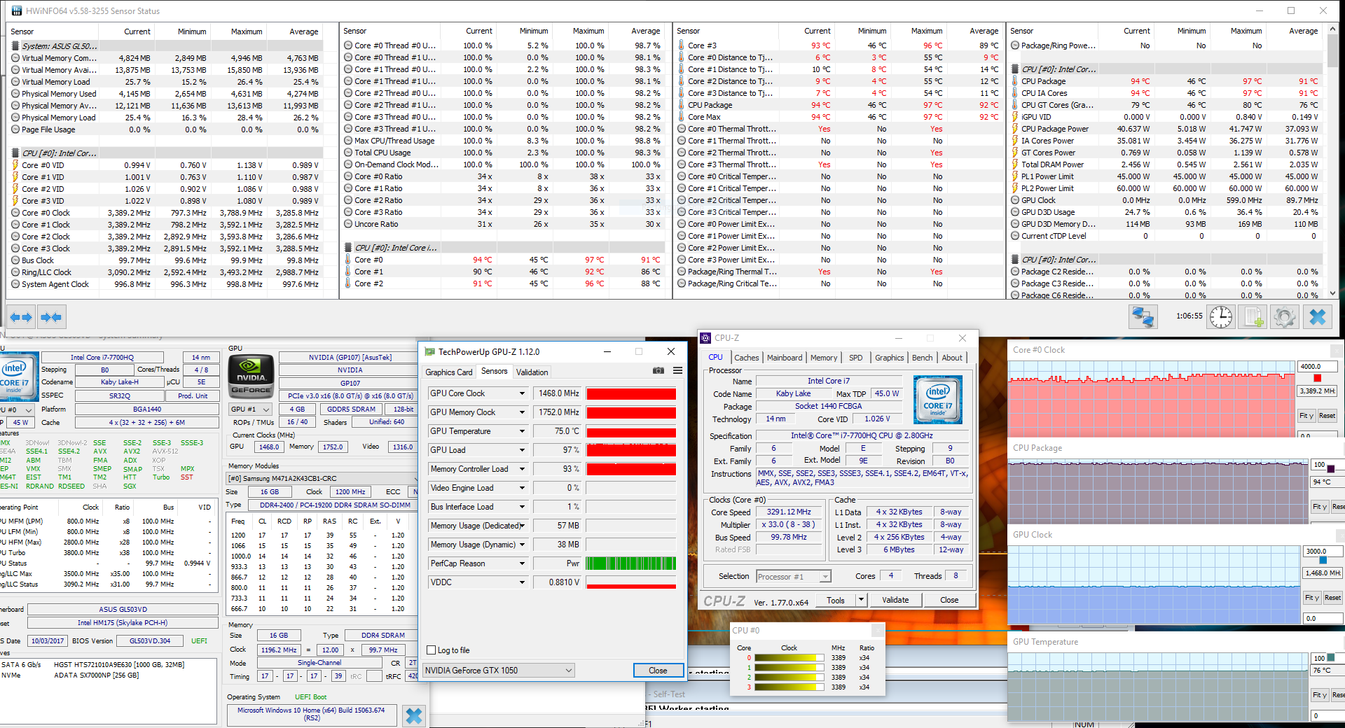
Task: Click the Intel Core i7 badge in CPU-Z
Action: 938,399
